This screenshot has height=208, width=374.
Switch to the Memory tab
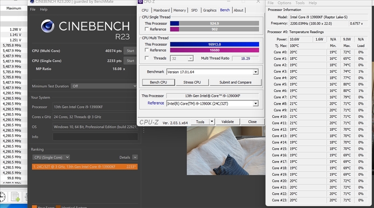point(180,10)
